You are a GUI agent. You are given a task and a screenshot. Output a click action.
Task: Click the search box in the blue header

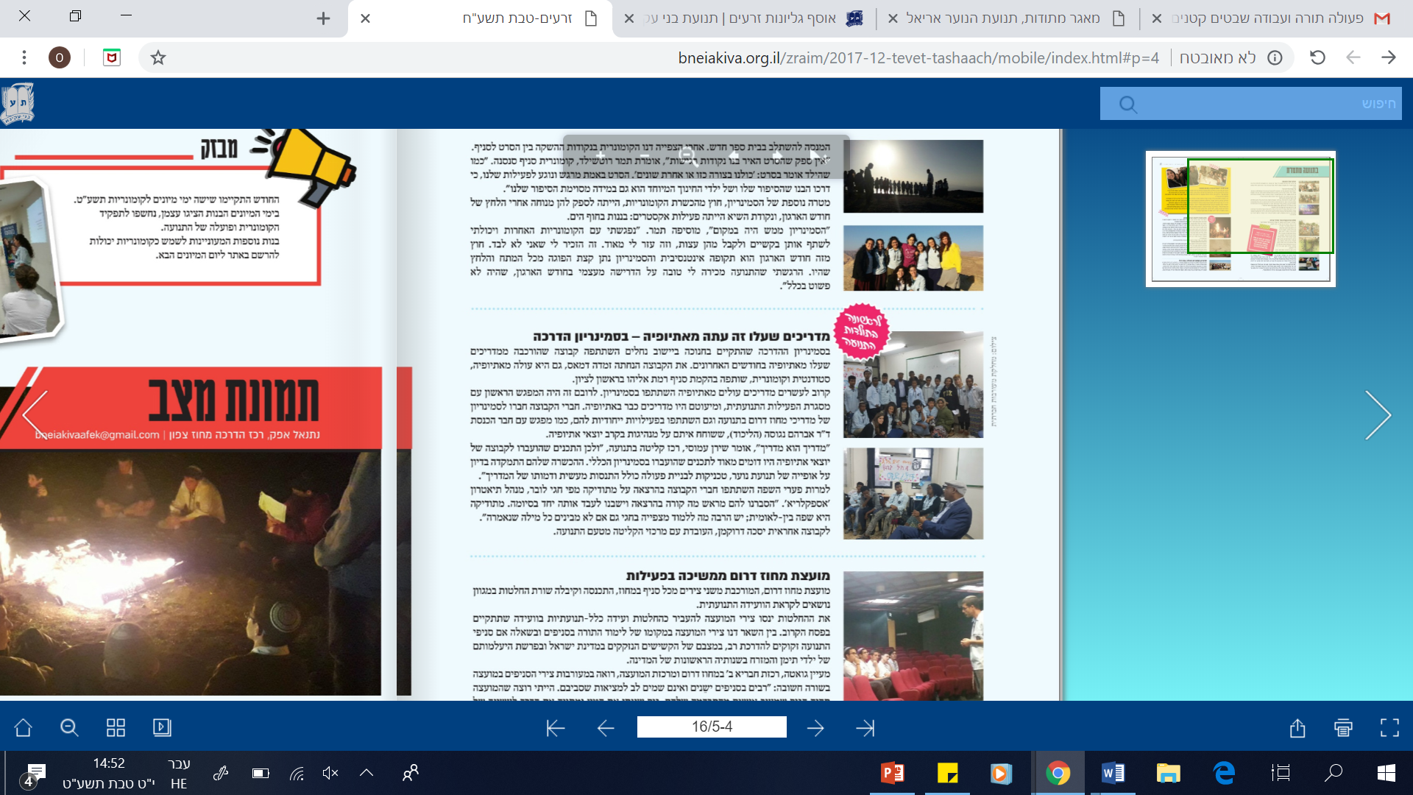[x=1251, y=104]
